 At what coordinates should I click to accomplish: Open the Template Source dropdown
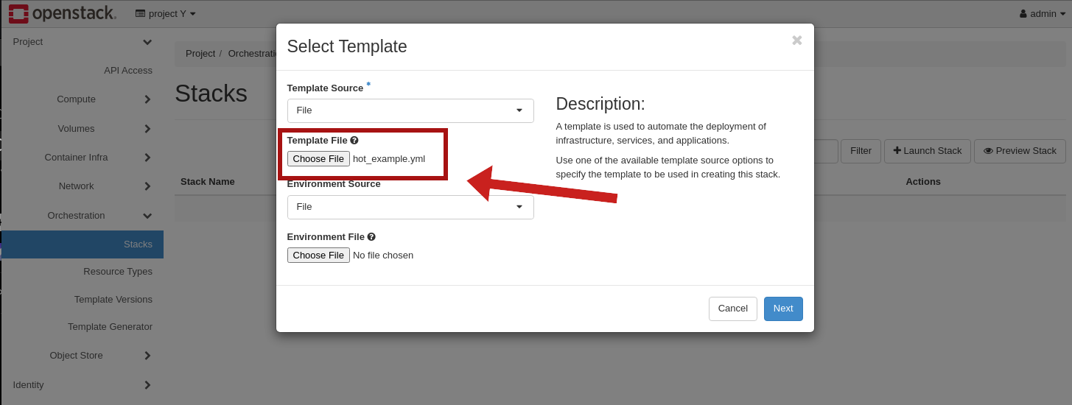click(x=410, y=110)
